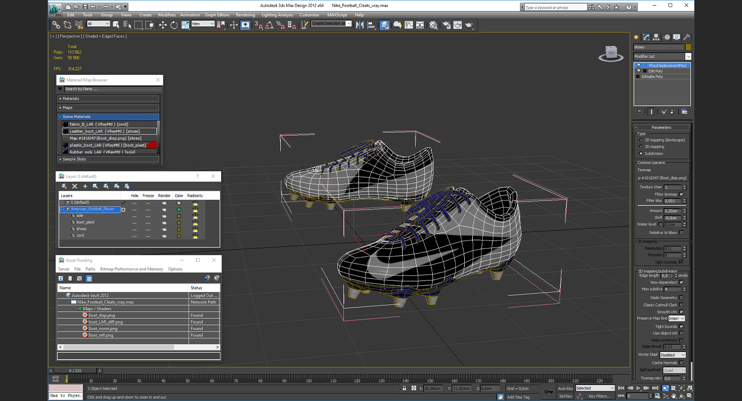Screen dimensions: 742x401
Task: Click Configure Modifier Sets icon
Action: (x=684, y=112)
